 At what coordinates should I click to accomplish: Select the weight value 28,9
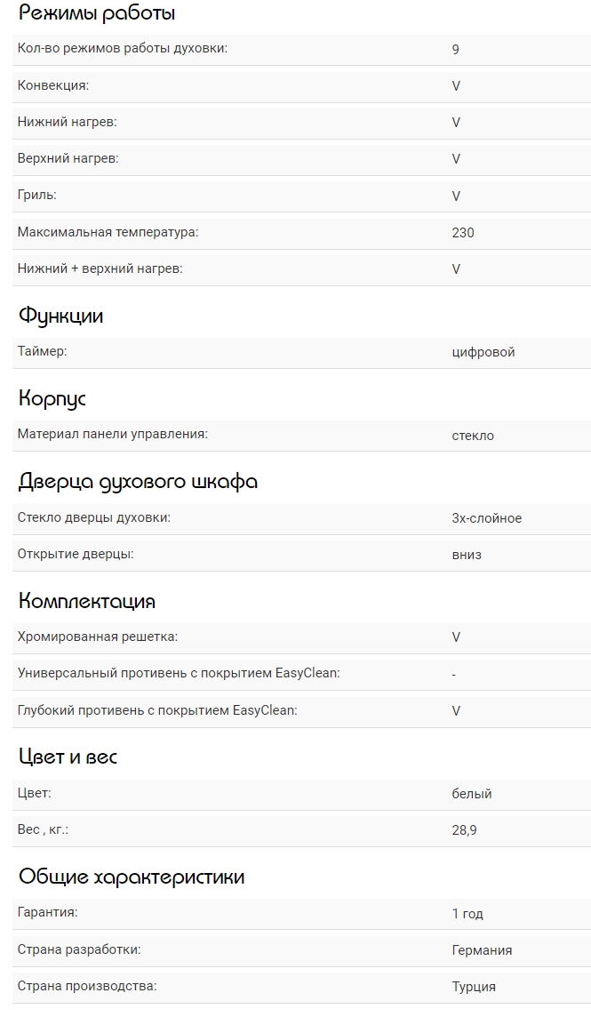coord(462,830)
